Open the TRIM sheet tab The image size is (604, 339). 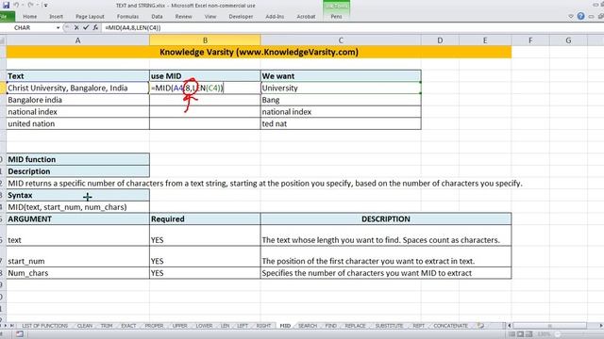pyautogui.click(x=107, y=326)
